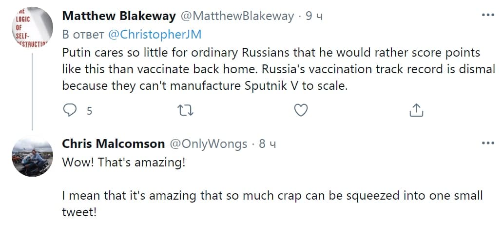The image size is (503, 225).
Task: Click the "8 ч" tweet timestamp
Action: pos(268,143)
